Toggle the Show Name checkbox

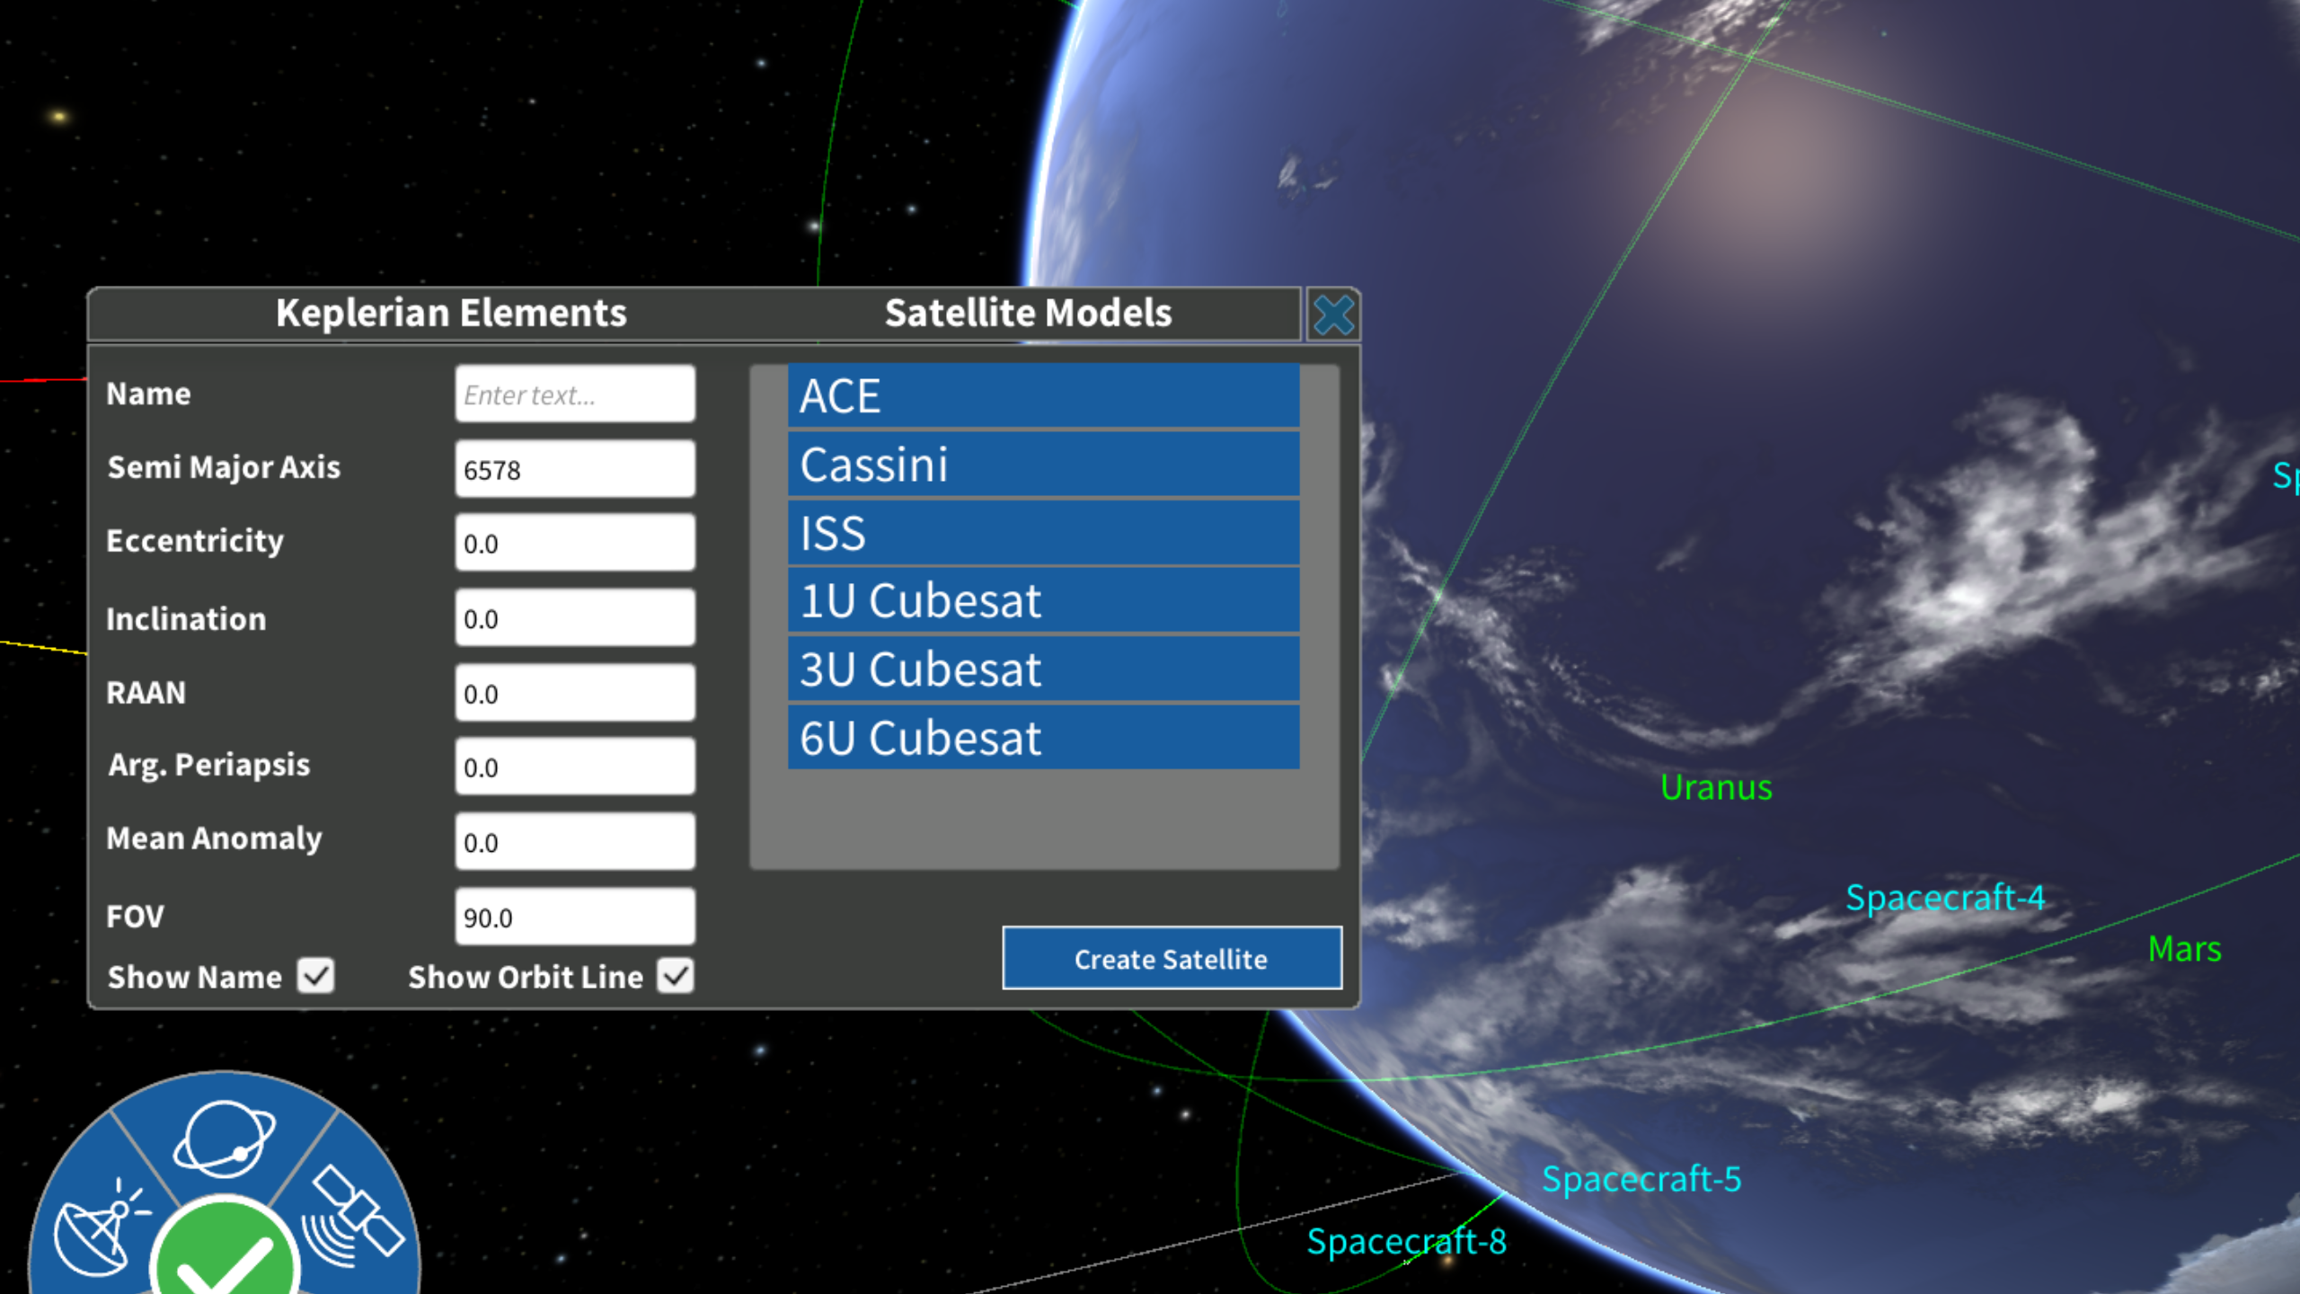pos(316,976)
